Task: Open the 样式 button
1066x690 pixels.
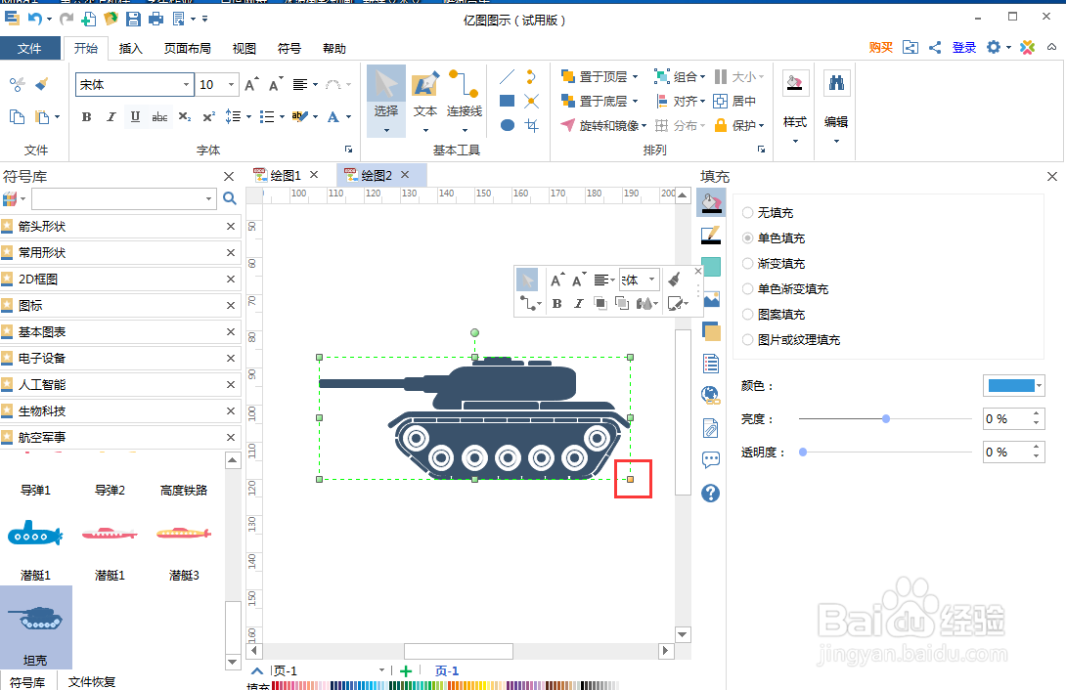Action: [x=795, y=106]
